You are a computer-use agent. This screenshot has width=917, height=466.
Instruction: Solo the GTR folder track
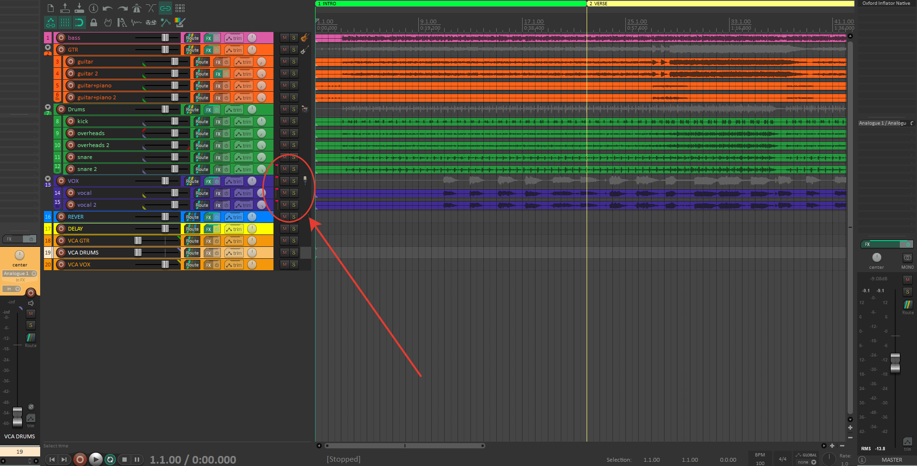pos(294,50)
